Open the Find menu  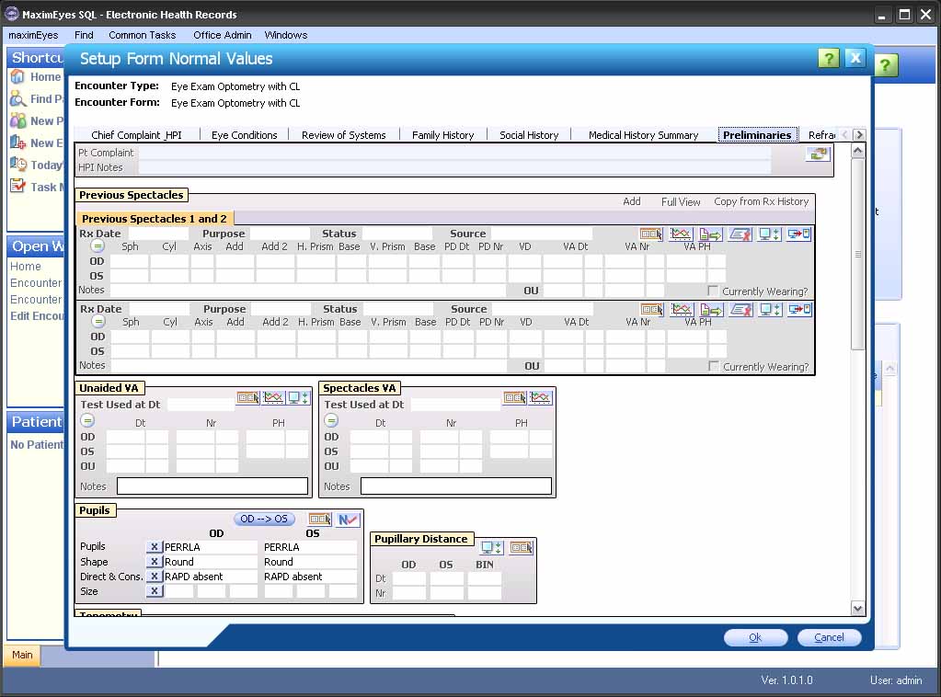click(84, 35)
